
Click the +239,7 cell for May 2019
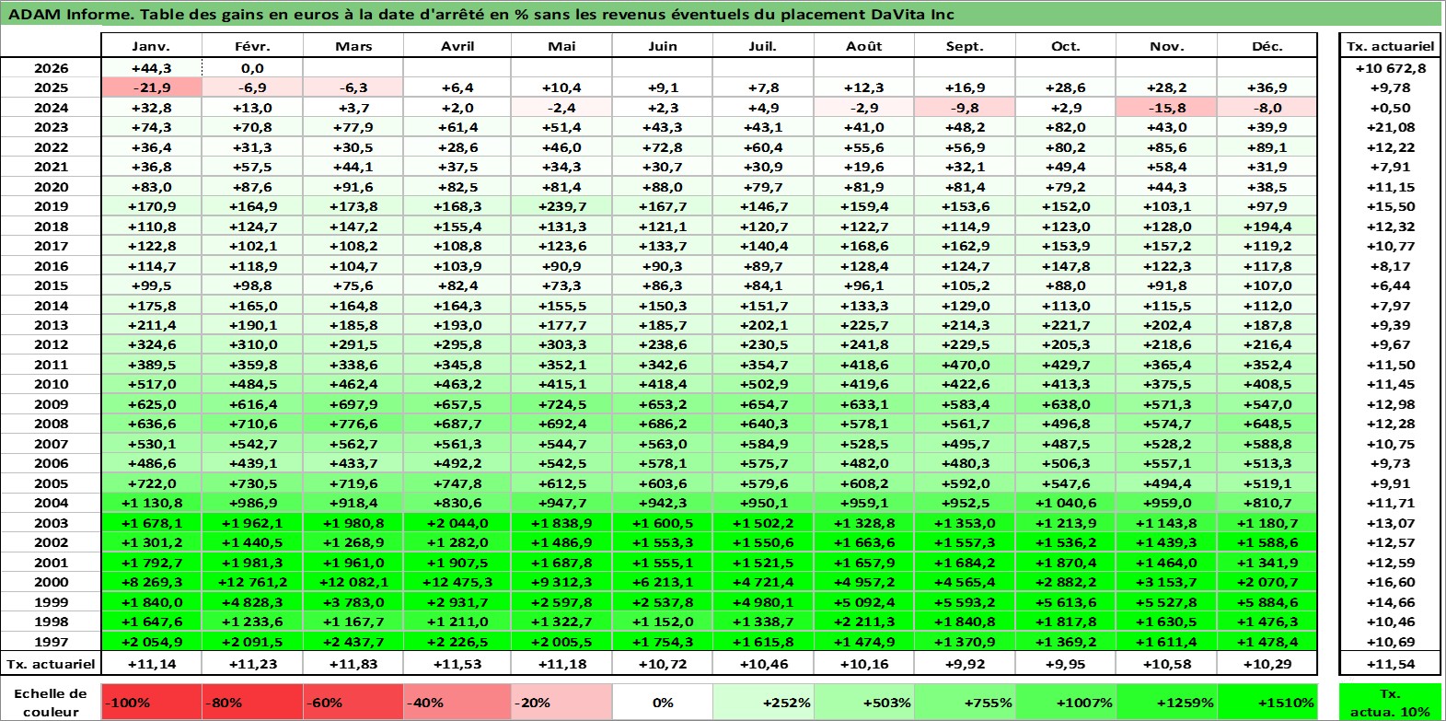(561, 206)
